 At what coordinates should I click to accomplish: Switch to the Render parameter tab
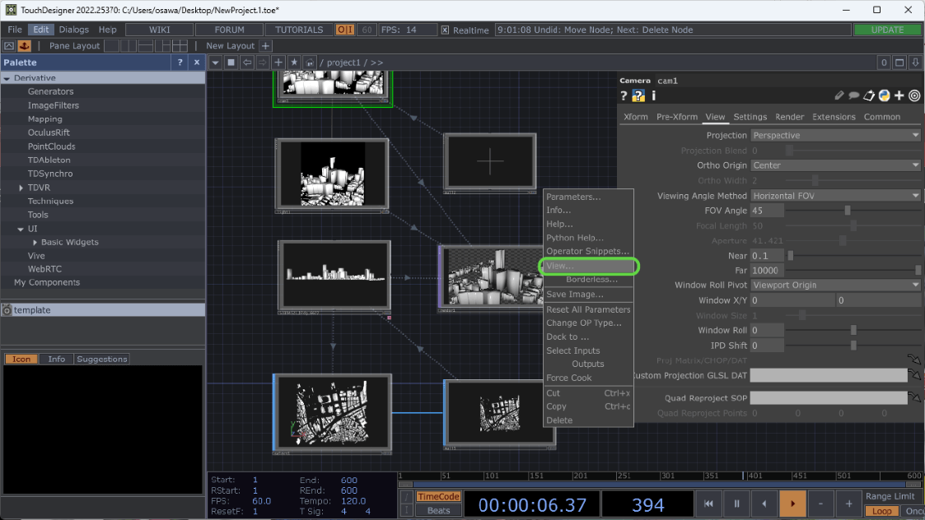pos(789,117)
